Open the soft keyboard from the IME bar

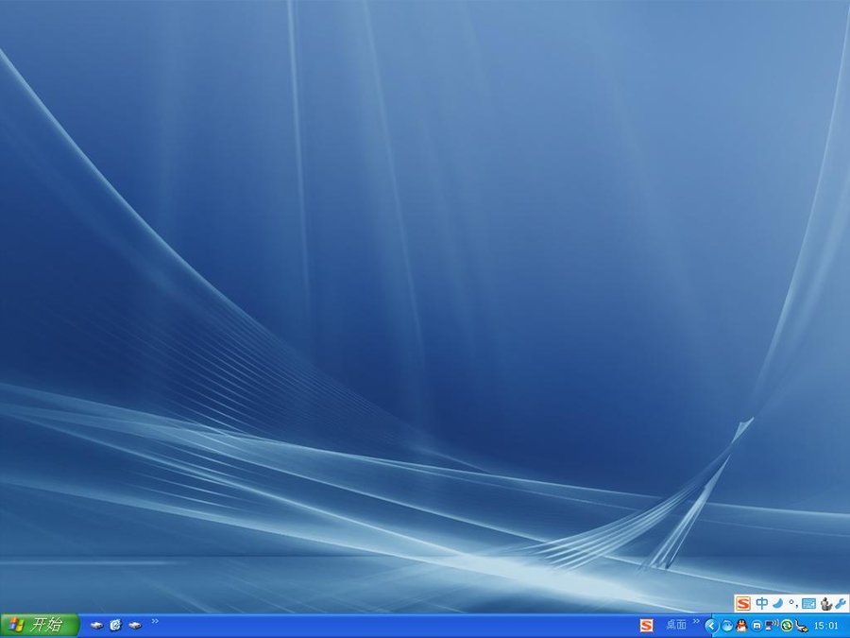coord(808,603)
